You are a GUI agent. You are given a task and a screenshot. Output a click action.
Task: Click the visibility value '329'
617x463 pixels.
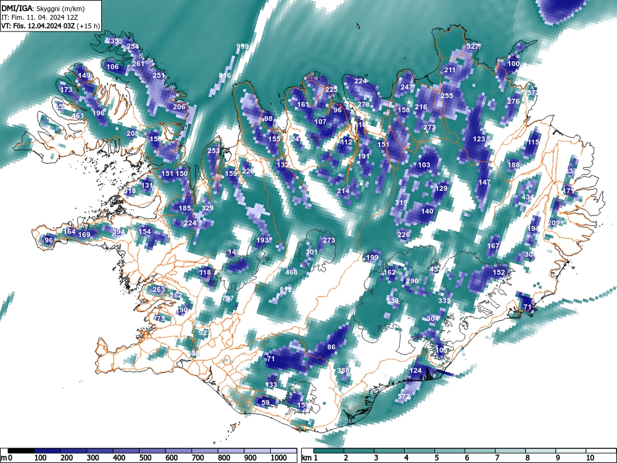tap(207, 208)
